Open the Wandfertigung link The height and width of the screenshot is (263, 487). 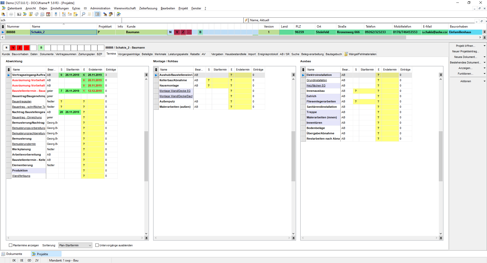tap(21, 176)
